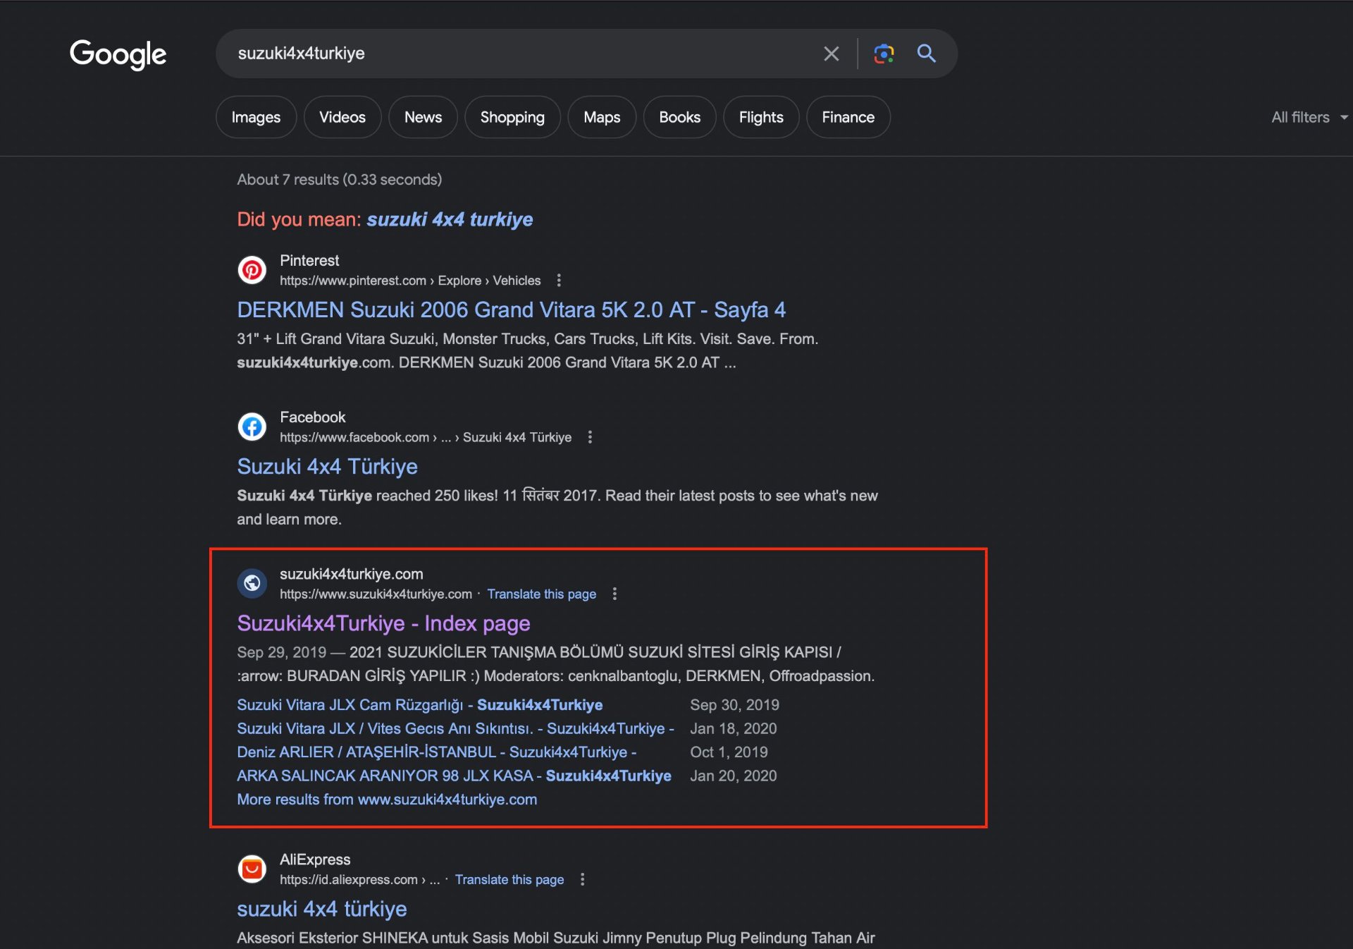Clear the search box with X

coord(832,54)
